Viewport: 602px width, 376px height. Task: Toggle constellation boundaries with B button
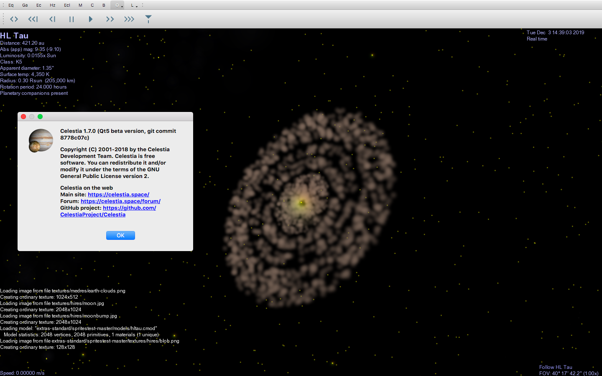tap(104, 5)
